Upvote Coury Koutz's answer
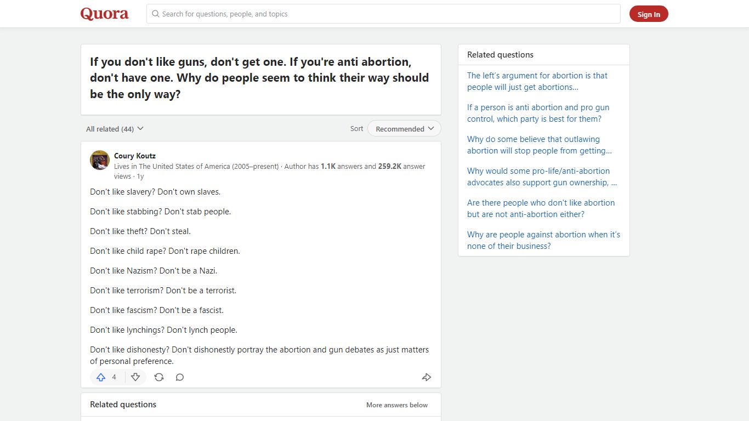This screenshot has width=749, height=421. [x=107, y=377]
